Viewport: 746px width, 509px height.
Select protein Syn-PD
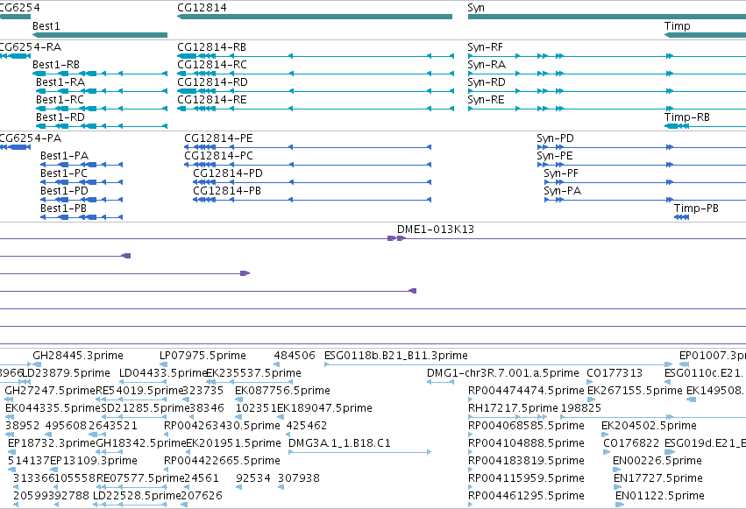click(642, 147)
